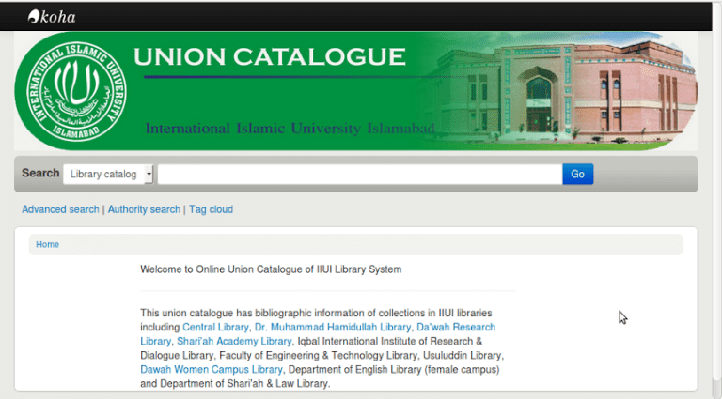Open the Da'wah Research Library link
722x399 pixels.
[456, 328]
